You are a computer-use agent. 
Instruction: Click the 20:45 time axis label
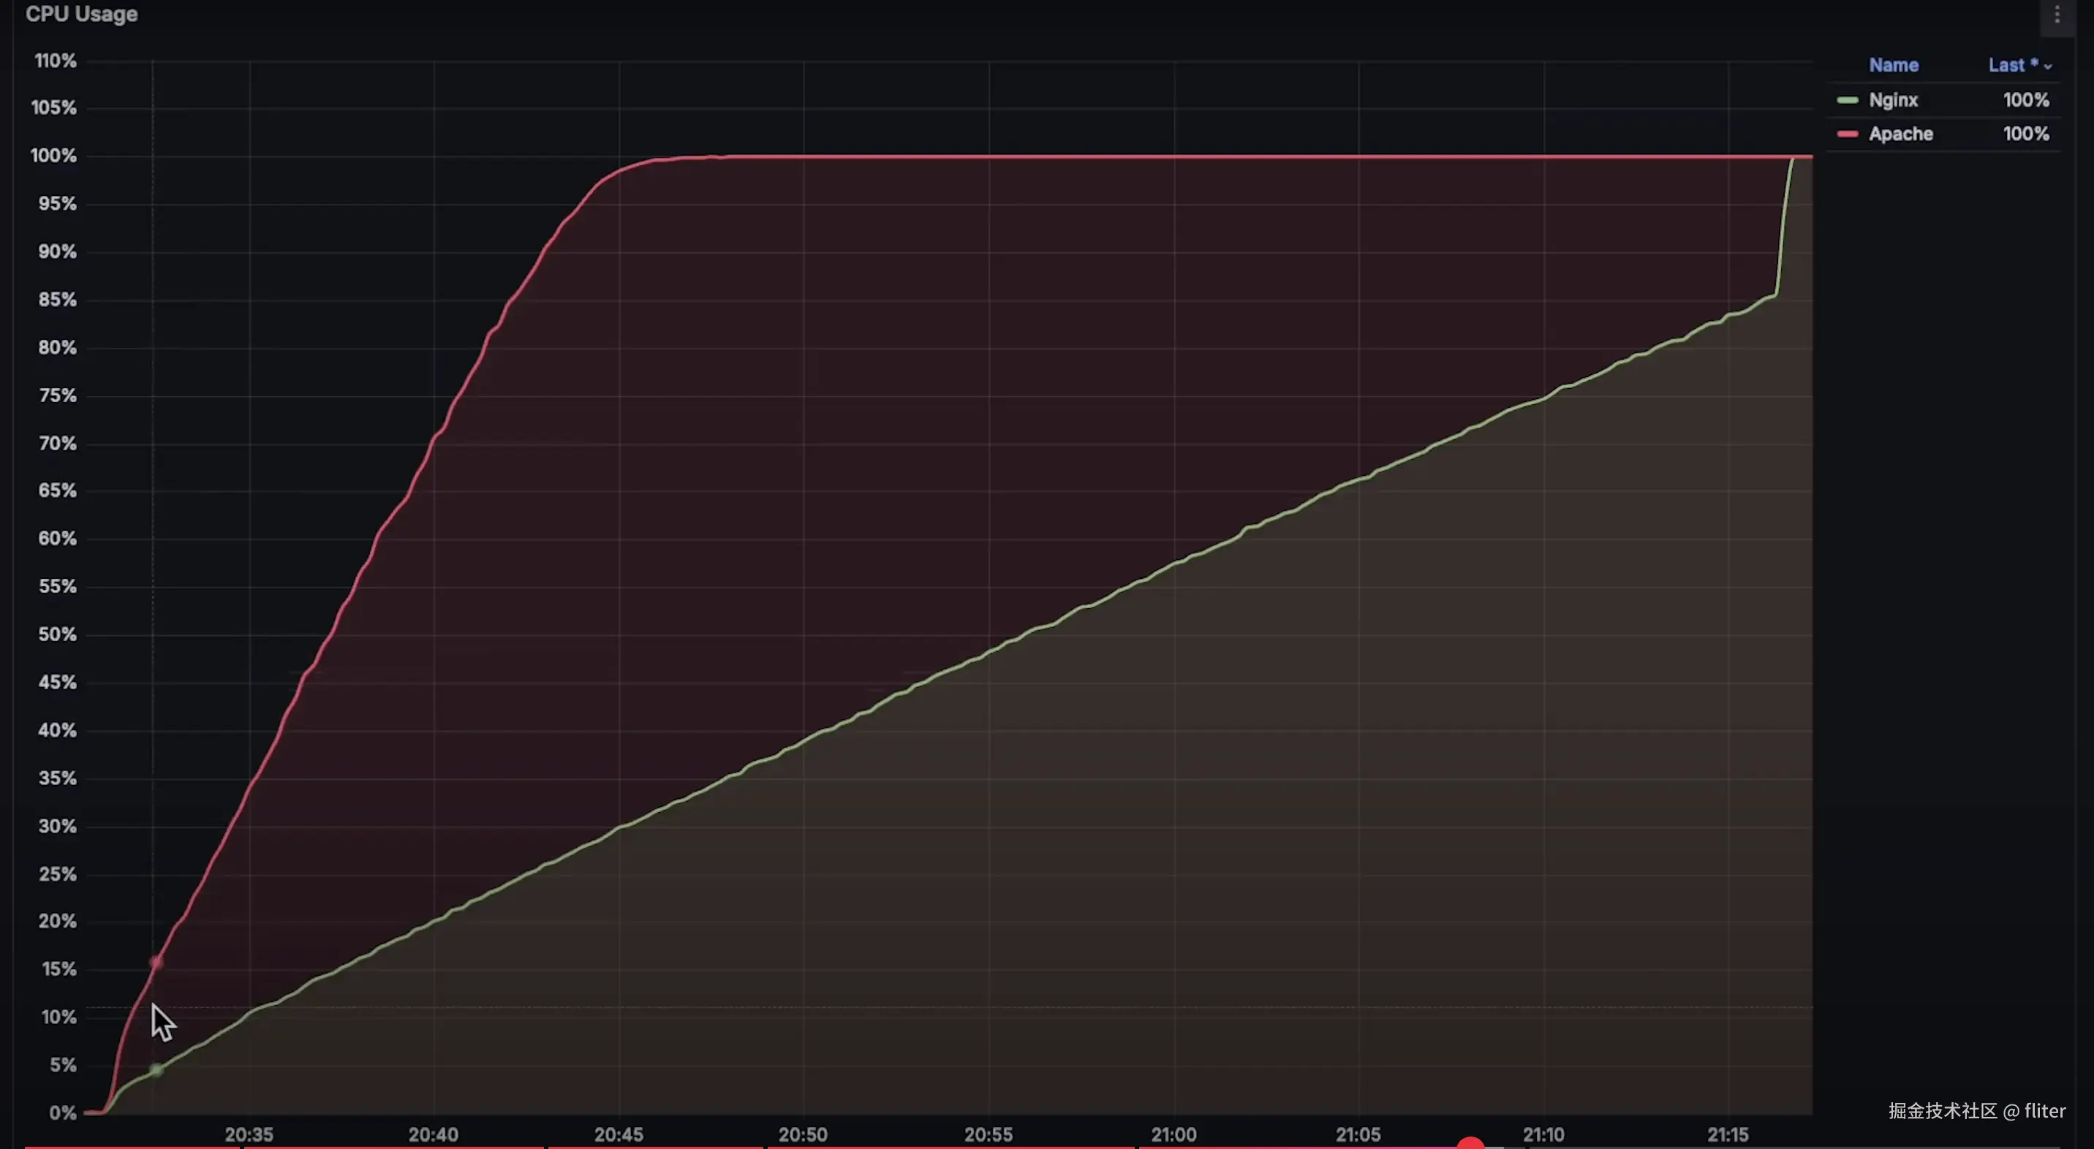point(618,1134)
